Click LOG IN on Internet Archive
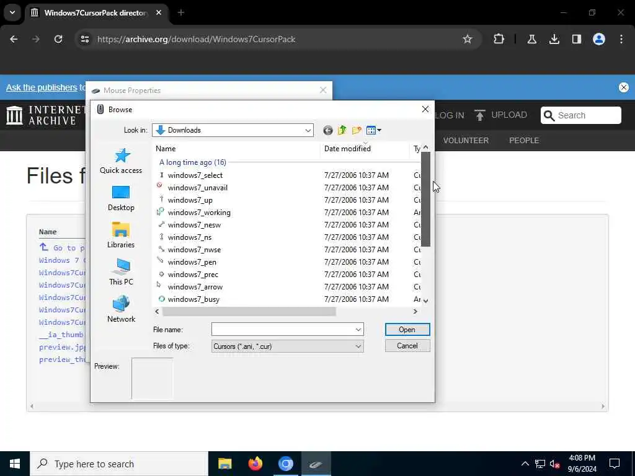 tap(450, 115)
